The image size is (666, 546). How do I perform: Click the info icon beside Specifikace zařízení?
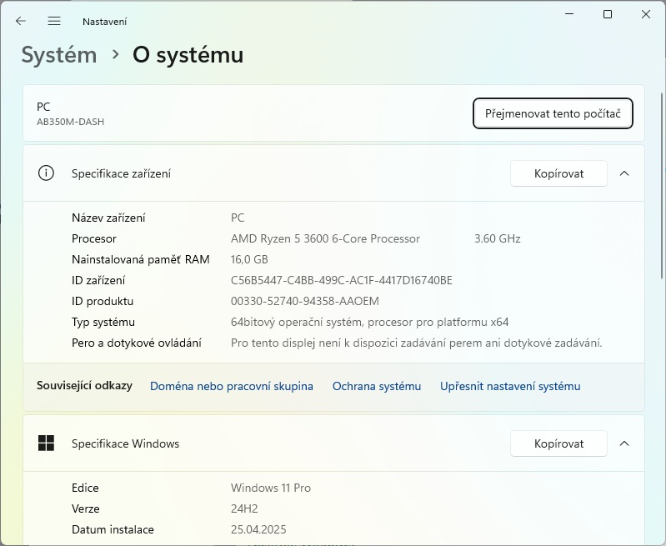tap(46, 173)
